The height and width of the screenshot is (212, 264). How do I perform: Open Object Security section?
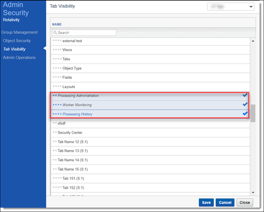(x=17, y=41)
